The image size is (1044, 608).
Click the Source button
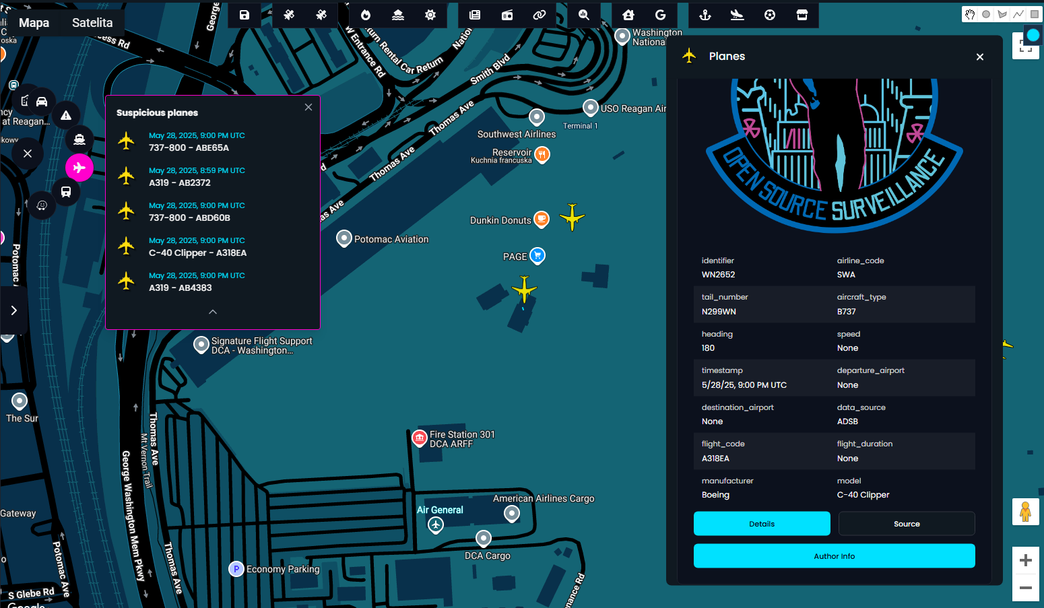907,524
